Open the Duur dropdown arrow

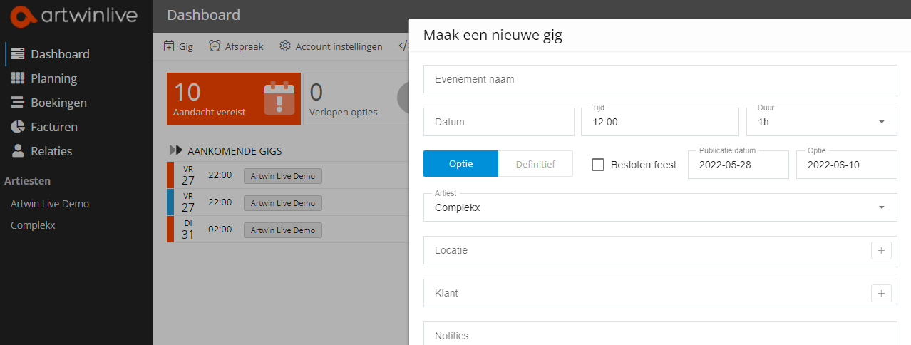(882, 122)
